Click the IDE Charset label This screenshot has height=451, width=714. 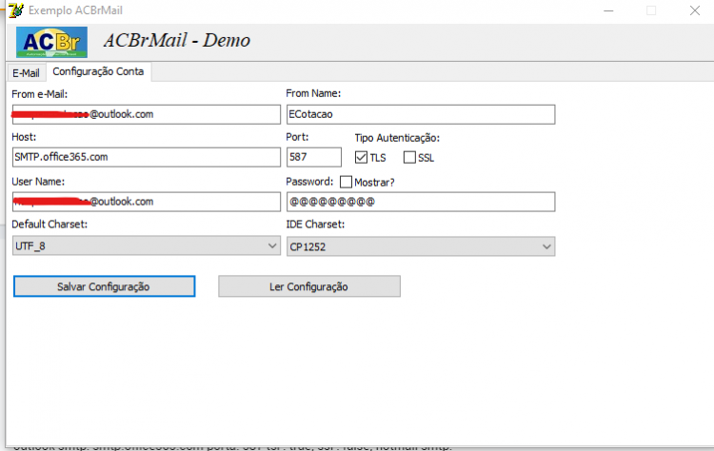tap(315, 225)
